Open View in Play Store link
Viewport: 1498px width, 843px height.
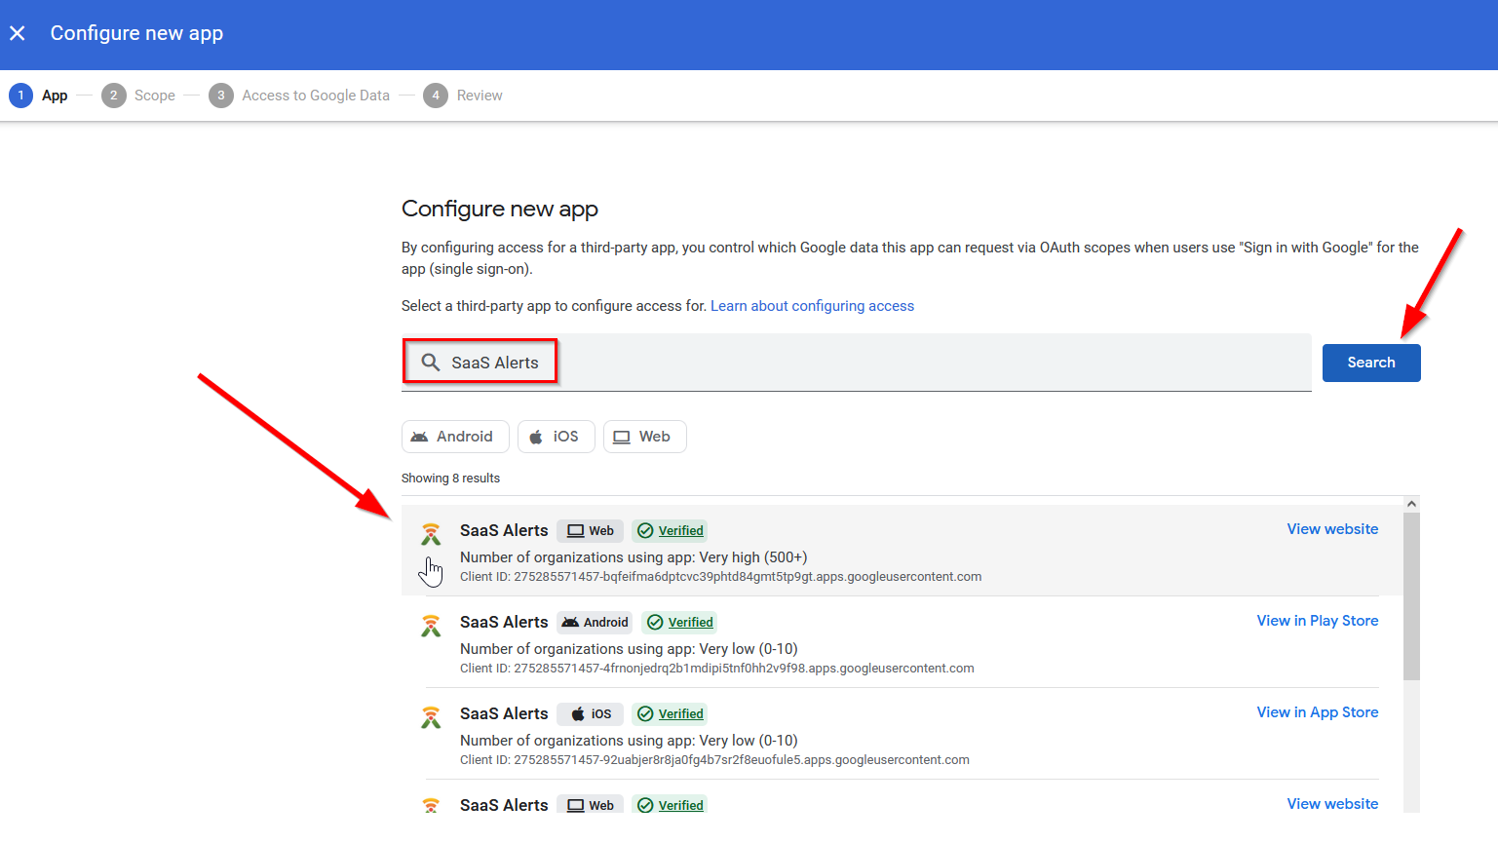pyautogui.click(x=1318, y=620)
